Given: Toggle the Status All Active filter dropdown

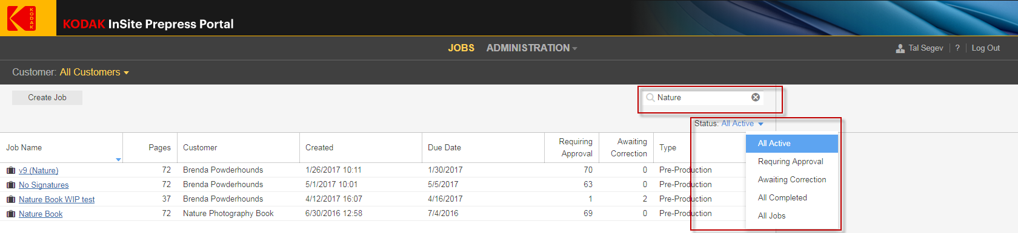Looking at the screenshot, I should tap(742, 123).
